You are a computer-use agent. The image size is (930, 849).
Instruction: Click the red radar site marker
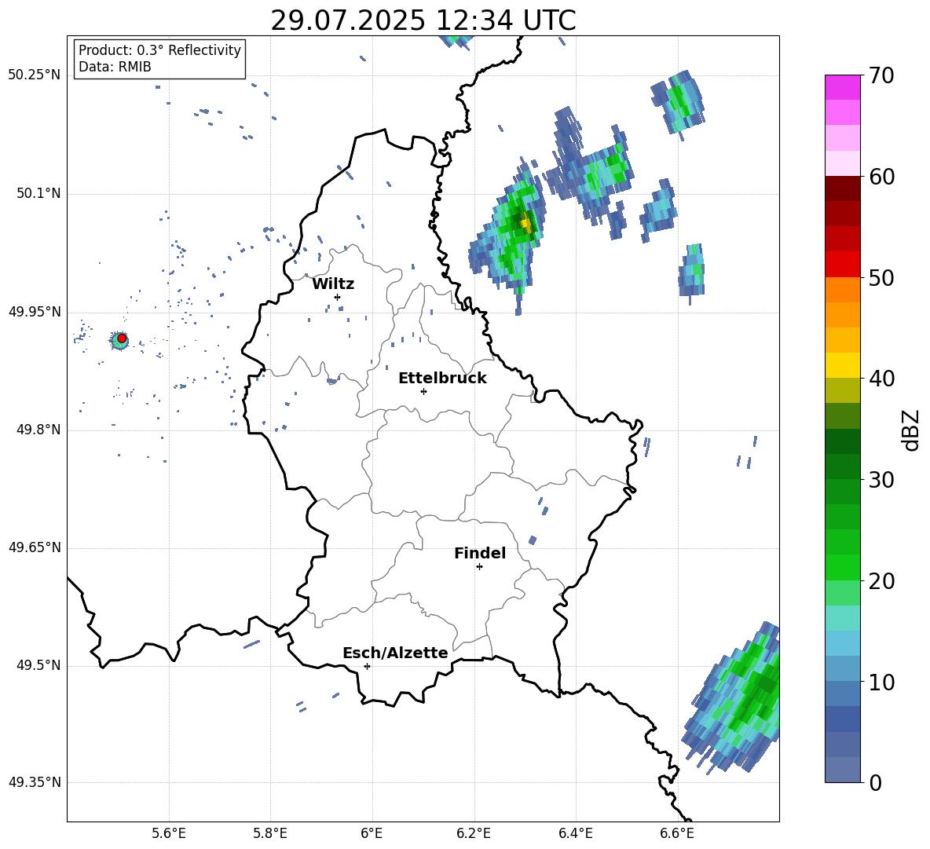[122, 339]
